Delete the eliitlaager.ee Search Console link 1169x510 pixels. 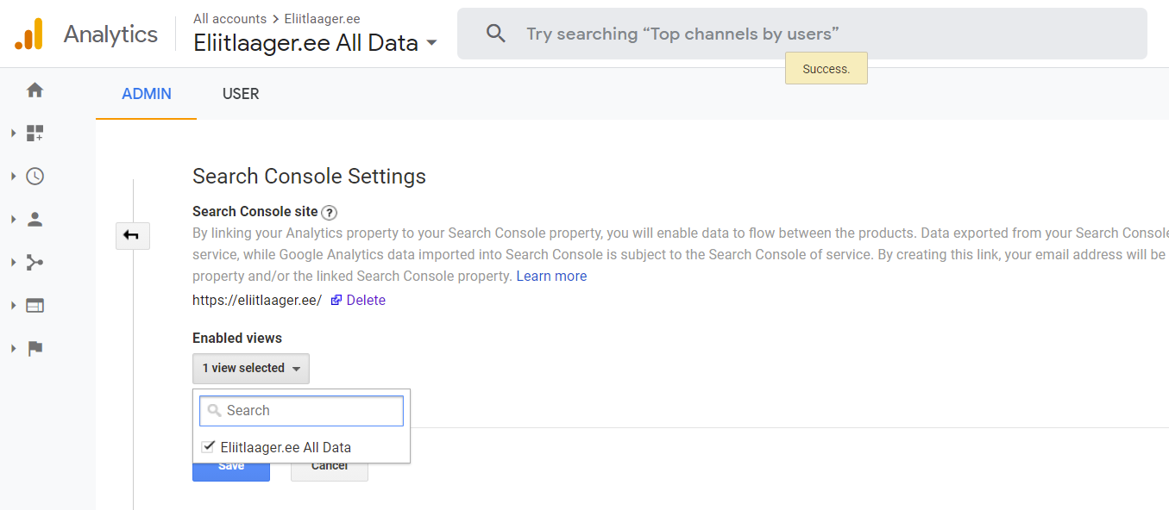(365, 301)
